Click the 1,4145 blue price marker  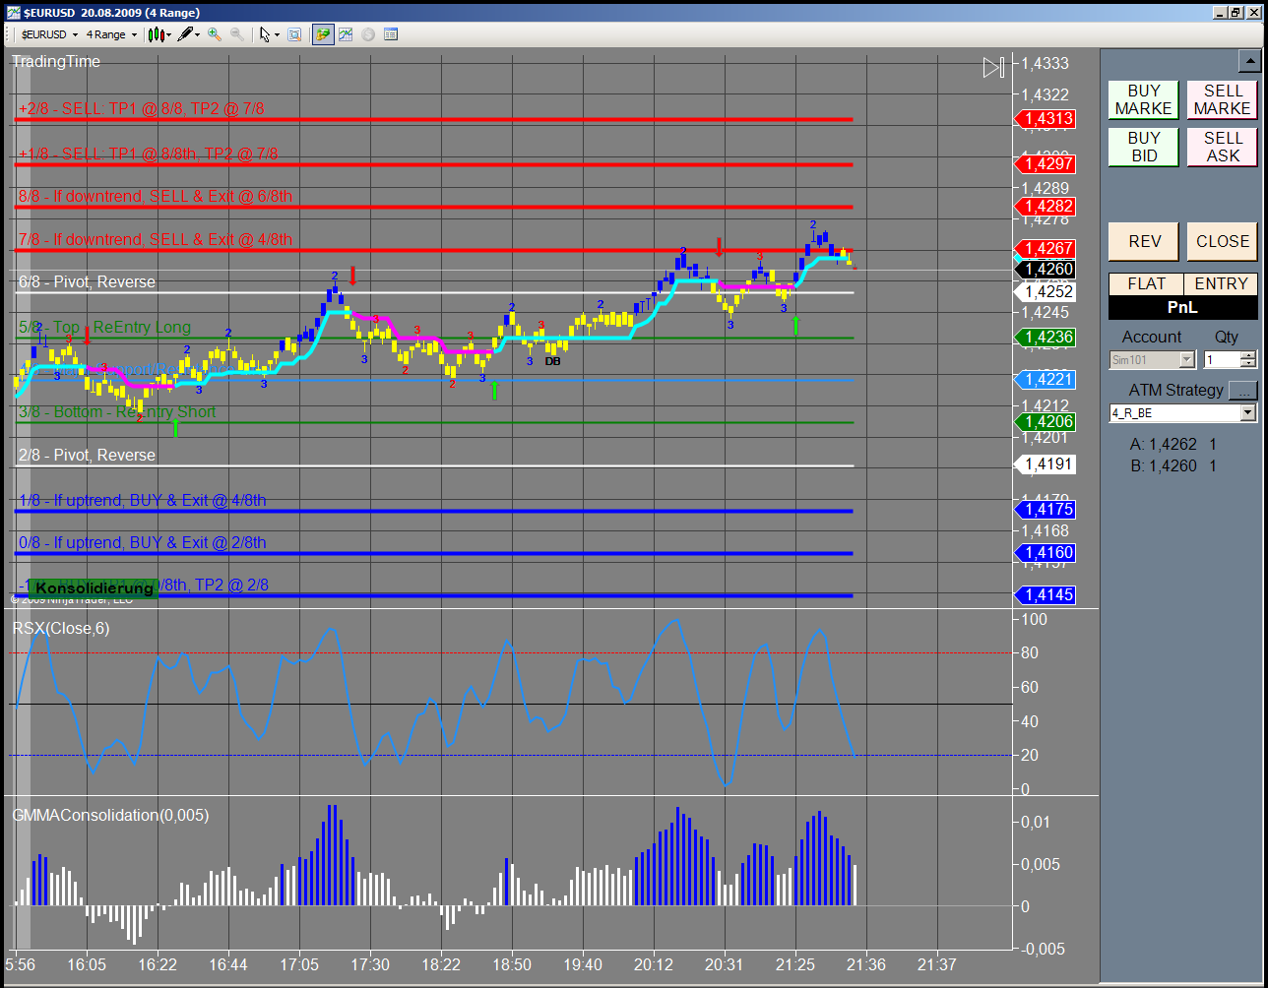pyautogui.click(x=1044, y=595)
